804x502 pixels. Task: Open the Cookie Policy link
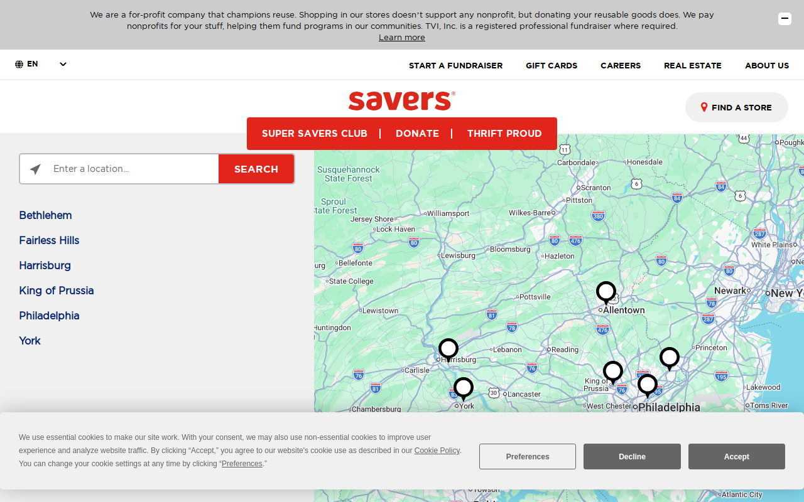437,451
